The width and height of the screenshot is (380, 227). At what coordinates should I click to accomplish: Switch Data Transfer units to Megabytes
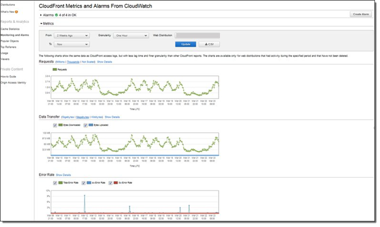(83, 117)
